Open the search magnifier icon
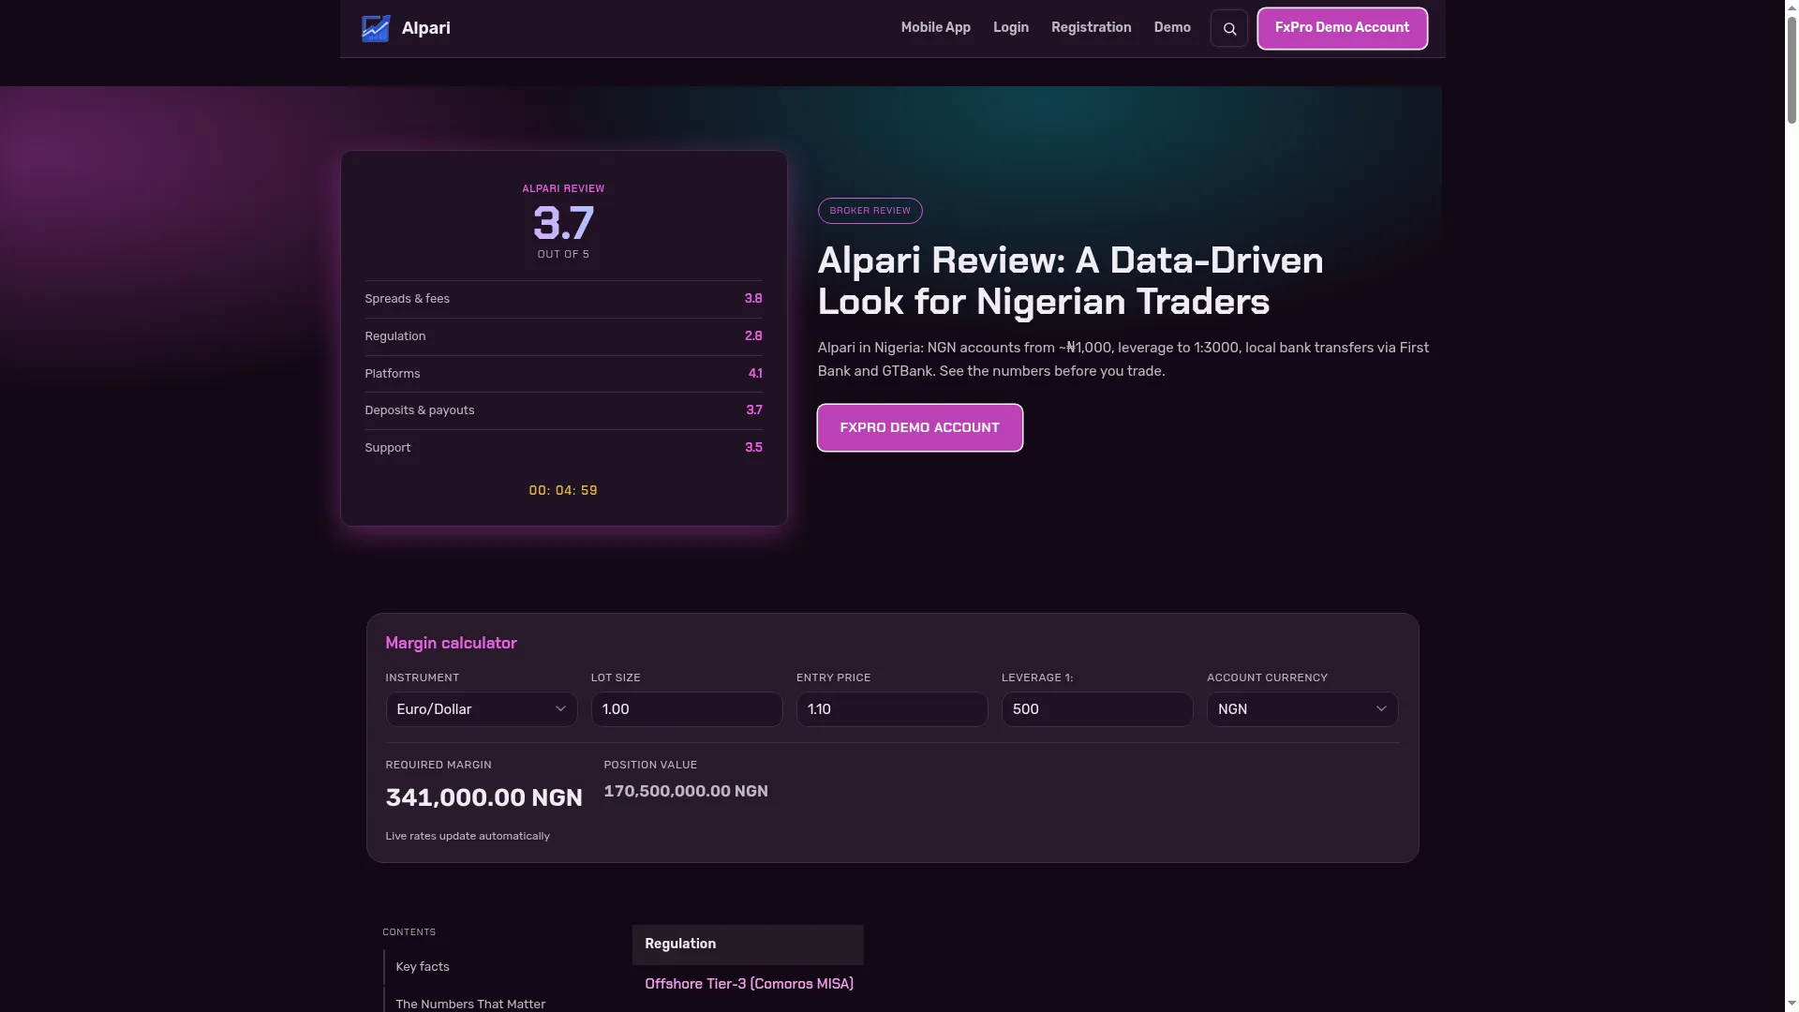This screenshot has width=1799, height=1012. [x=1229, y=29]
